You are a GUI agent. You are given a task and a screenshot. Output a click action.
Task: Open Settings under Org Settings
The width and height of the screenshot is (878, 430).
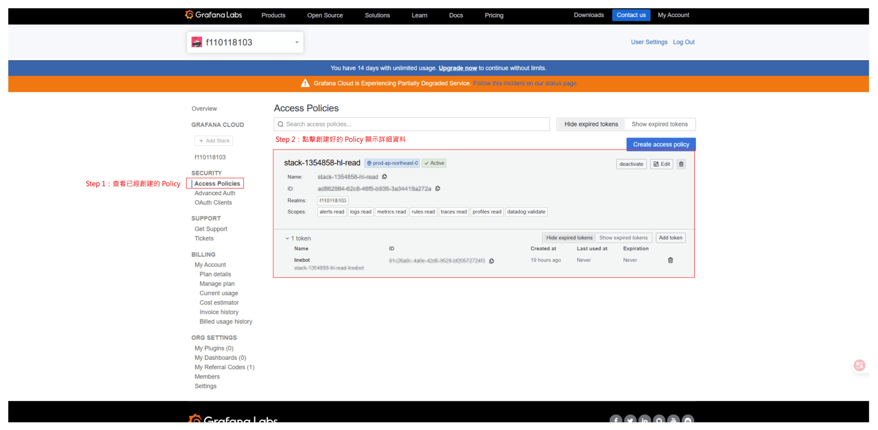pyautogui.click(x=205, y=386)
